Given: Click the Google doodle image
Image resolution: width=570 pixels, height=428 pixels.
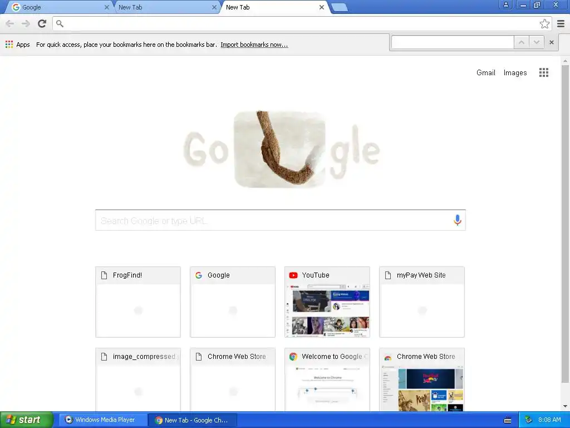Looking at the screenshot, I should 282,149.
